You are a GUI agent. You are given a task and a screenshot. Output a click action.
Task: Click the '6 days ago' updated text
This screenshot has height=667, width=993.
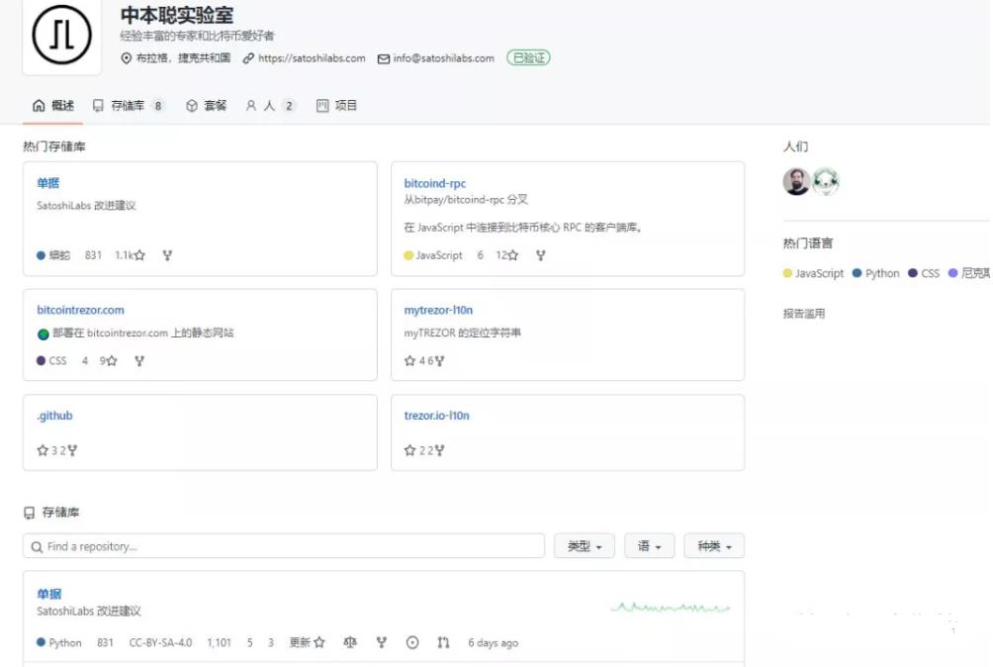tap(493, 643)
